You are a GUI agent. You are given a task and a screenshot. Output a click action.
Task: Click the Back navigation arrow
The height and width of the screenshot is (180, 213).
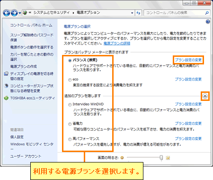7,13
